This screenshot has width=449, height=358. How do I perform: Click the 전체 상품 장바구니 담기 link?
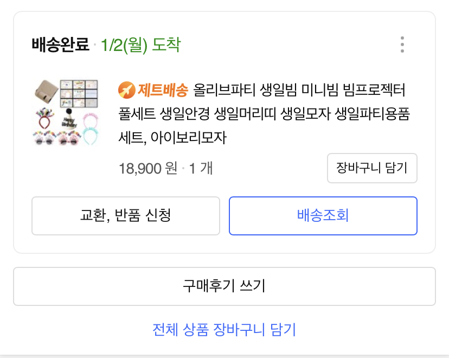pyautogui.click(x=224, y=329)
